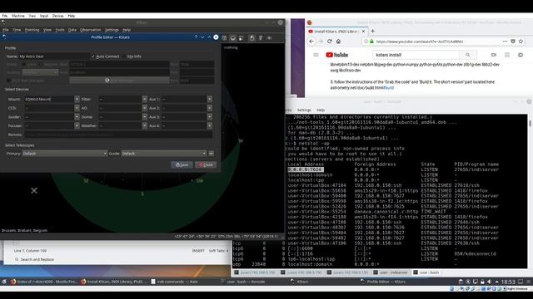The width and height of the screenshot is (533, 299).
Task: Click the system tray volume icon
Action: [x=489, y=282]
